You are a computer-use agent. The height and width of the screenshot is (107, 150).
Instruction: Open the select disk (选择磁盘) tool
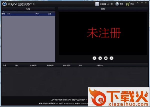point(104,4)
